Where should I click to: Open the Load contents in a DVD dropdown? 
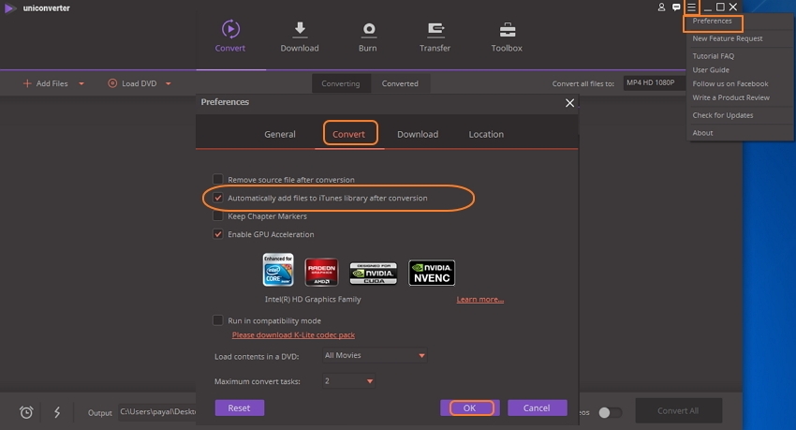coord(375,355)
